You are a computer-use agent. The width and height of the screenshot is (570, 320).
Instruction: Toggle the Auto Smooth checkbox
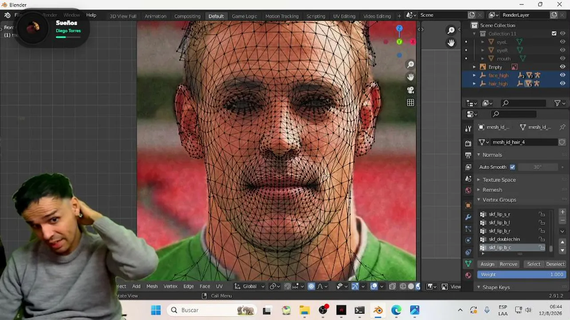513,167
